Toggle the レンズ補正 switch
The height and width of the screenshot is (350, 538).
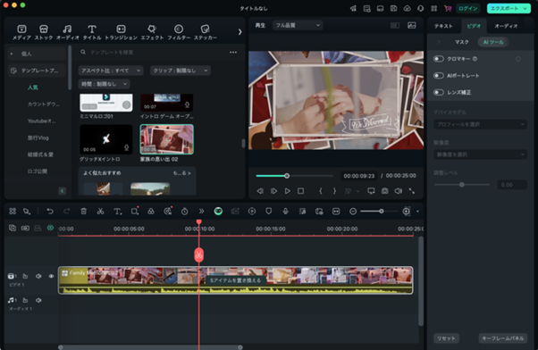click(439, 92)
